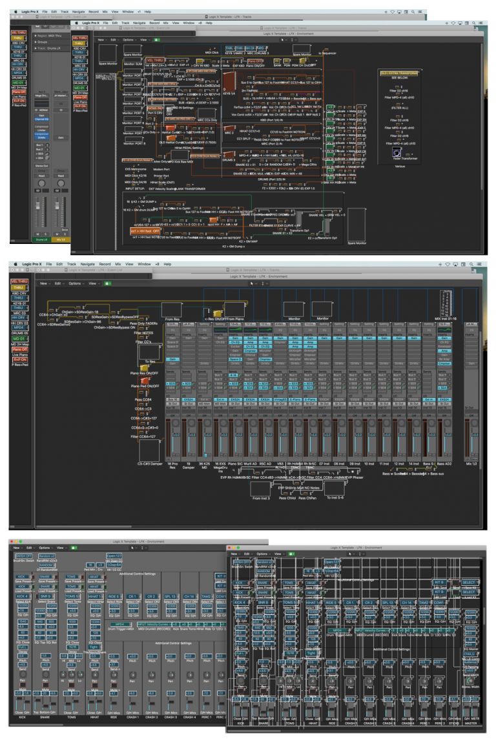Image resolution: width=496 pixels, height=742 pixels.
Task: Click the 'oc1 > HH foot OFF' orange object
Action: (145, 231)
